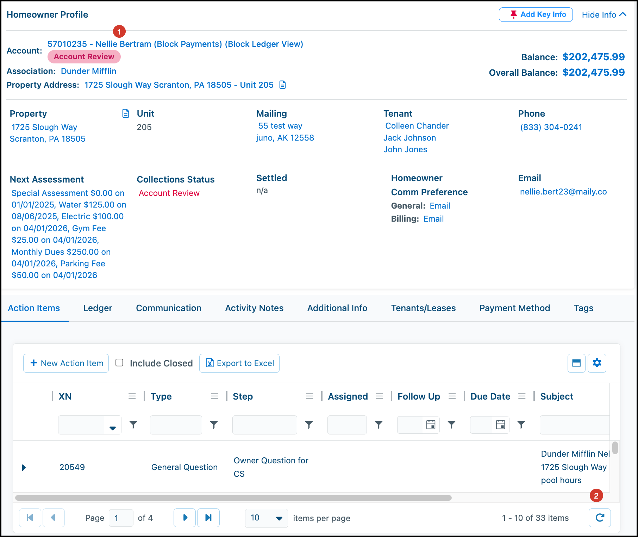Open the Dunder Mifflin association link
Screen dimensions: 638x537
(88, 71)
